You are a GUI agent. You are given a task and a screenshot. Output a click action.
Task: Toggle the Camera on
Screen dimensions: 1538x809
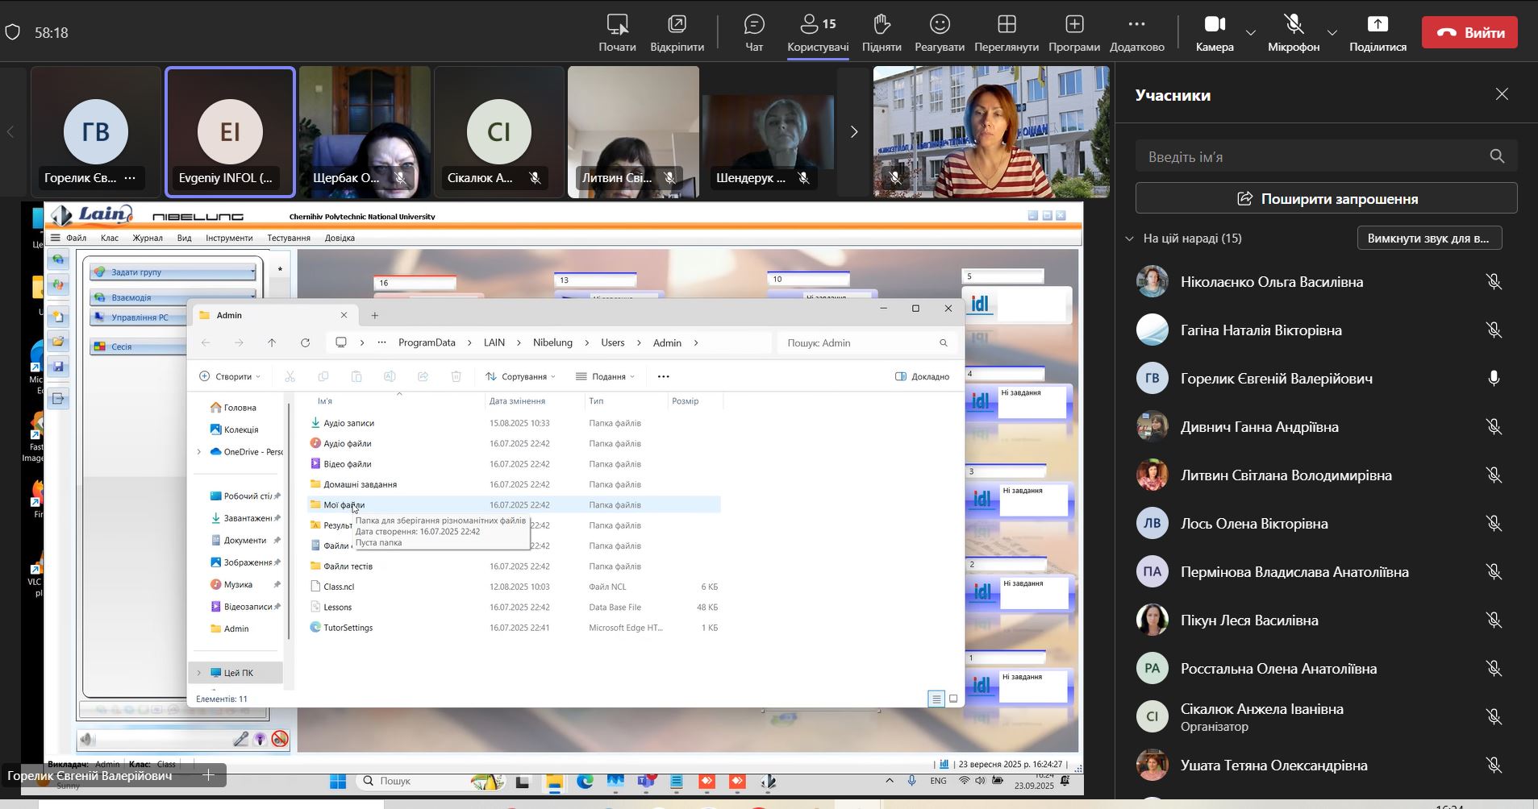[1215, 25]
